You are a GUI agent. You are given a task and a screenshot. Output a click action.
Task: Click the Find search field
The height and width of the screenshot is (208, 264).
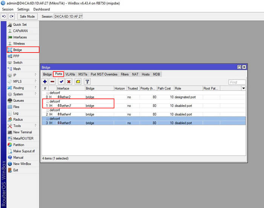click(237, 82)
